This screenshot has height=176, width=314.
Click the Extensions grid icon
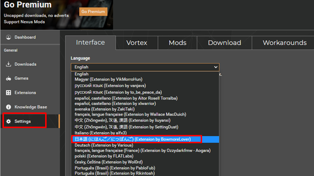tap(8, 92)
